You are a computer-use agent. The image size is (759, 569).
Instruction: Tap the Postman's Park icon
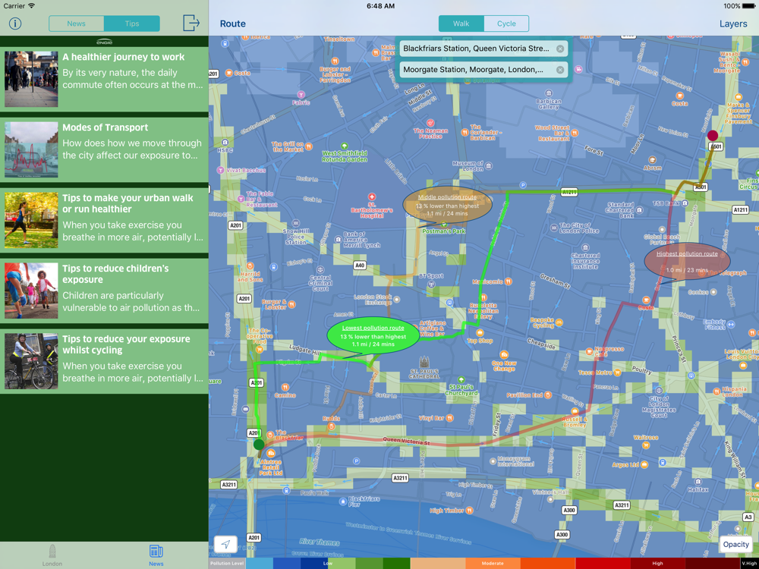click(x=444, y=224)
